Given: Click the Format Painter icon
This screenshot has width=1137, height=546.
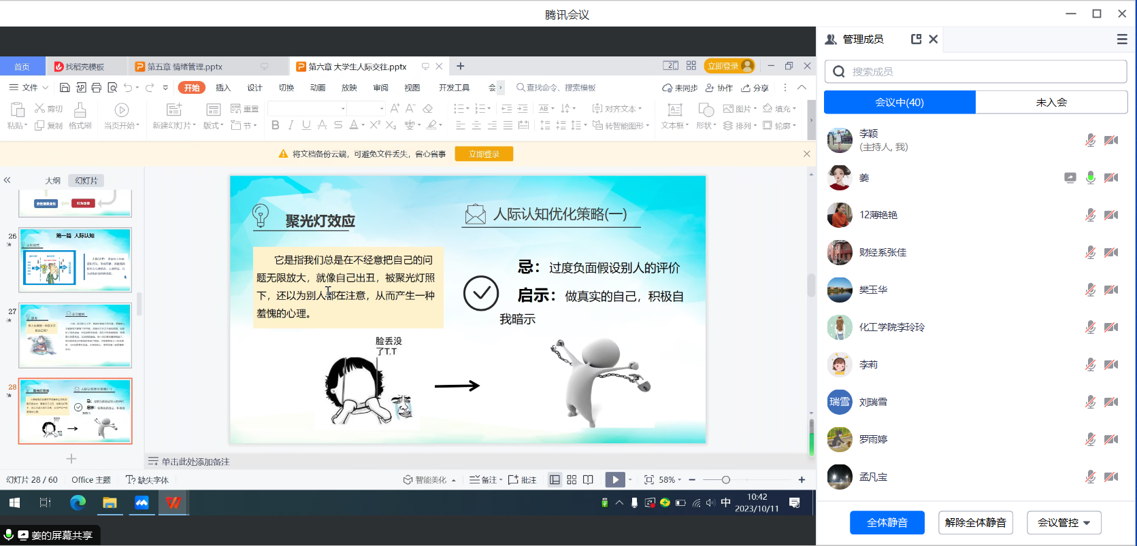Looking at the screenshot, I should tap(80, 116).
